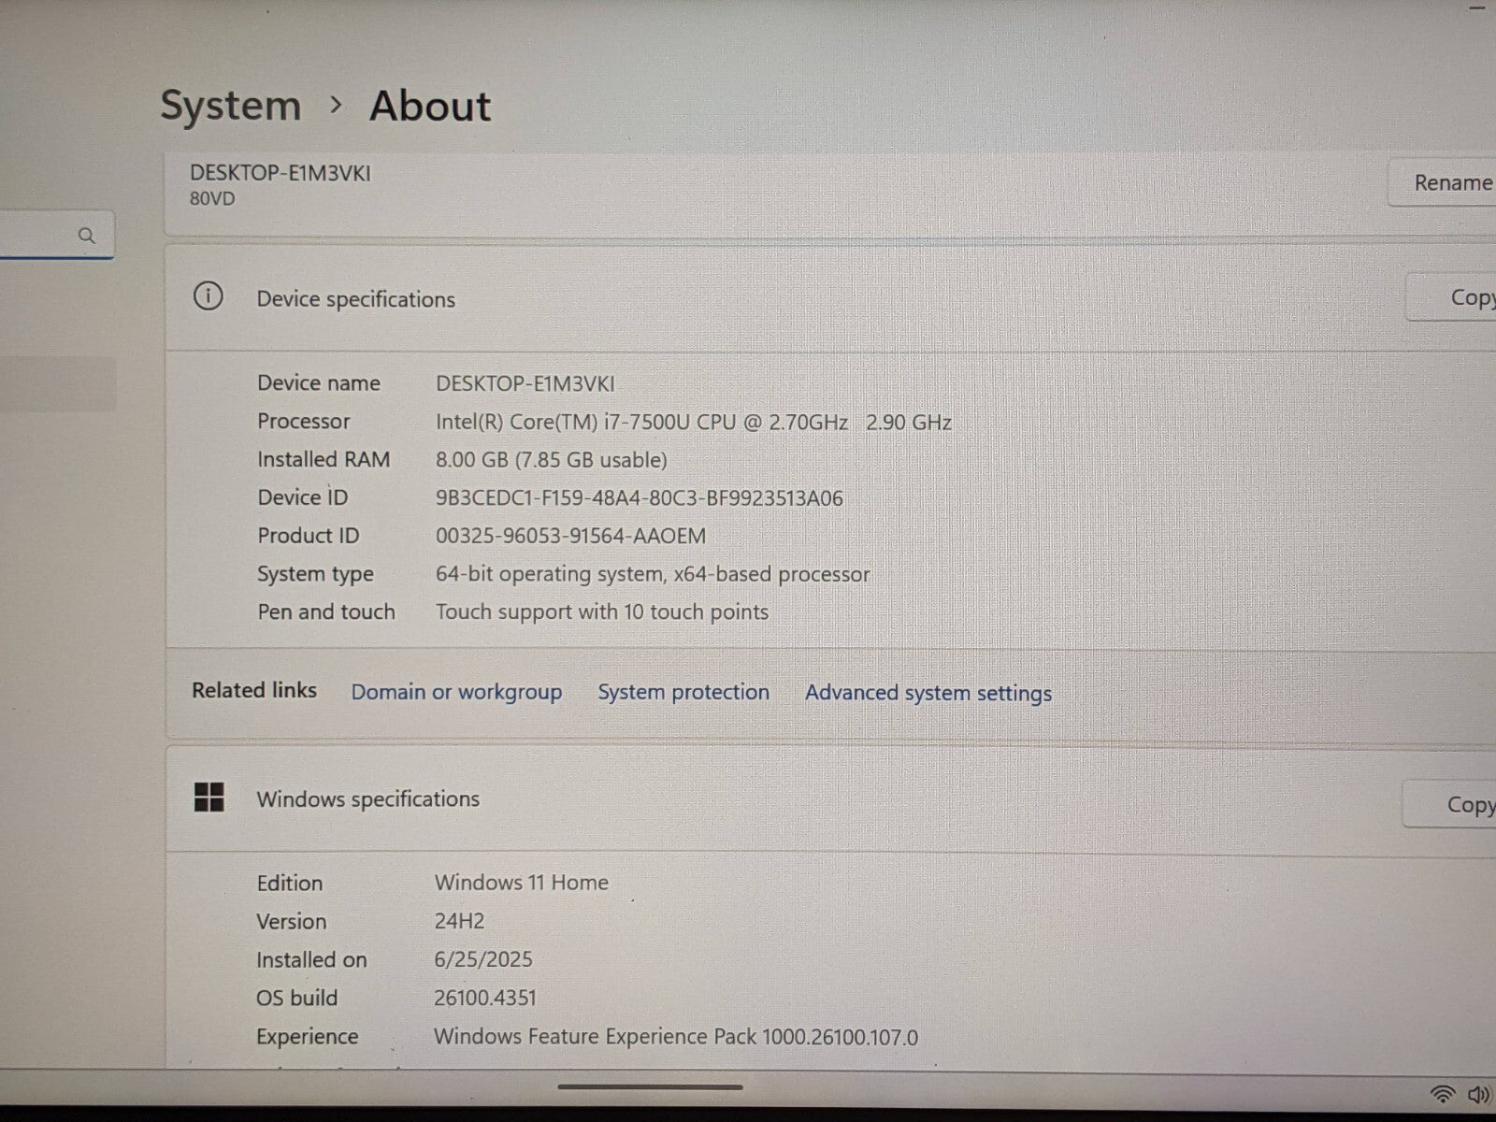Collapse the Device specifications section header
Viewport: 1496px width, 1122px height.
[x=748, y=299]
